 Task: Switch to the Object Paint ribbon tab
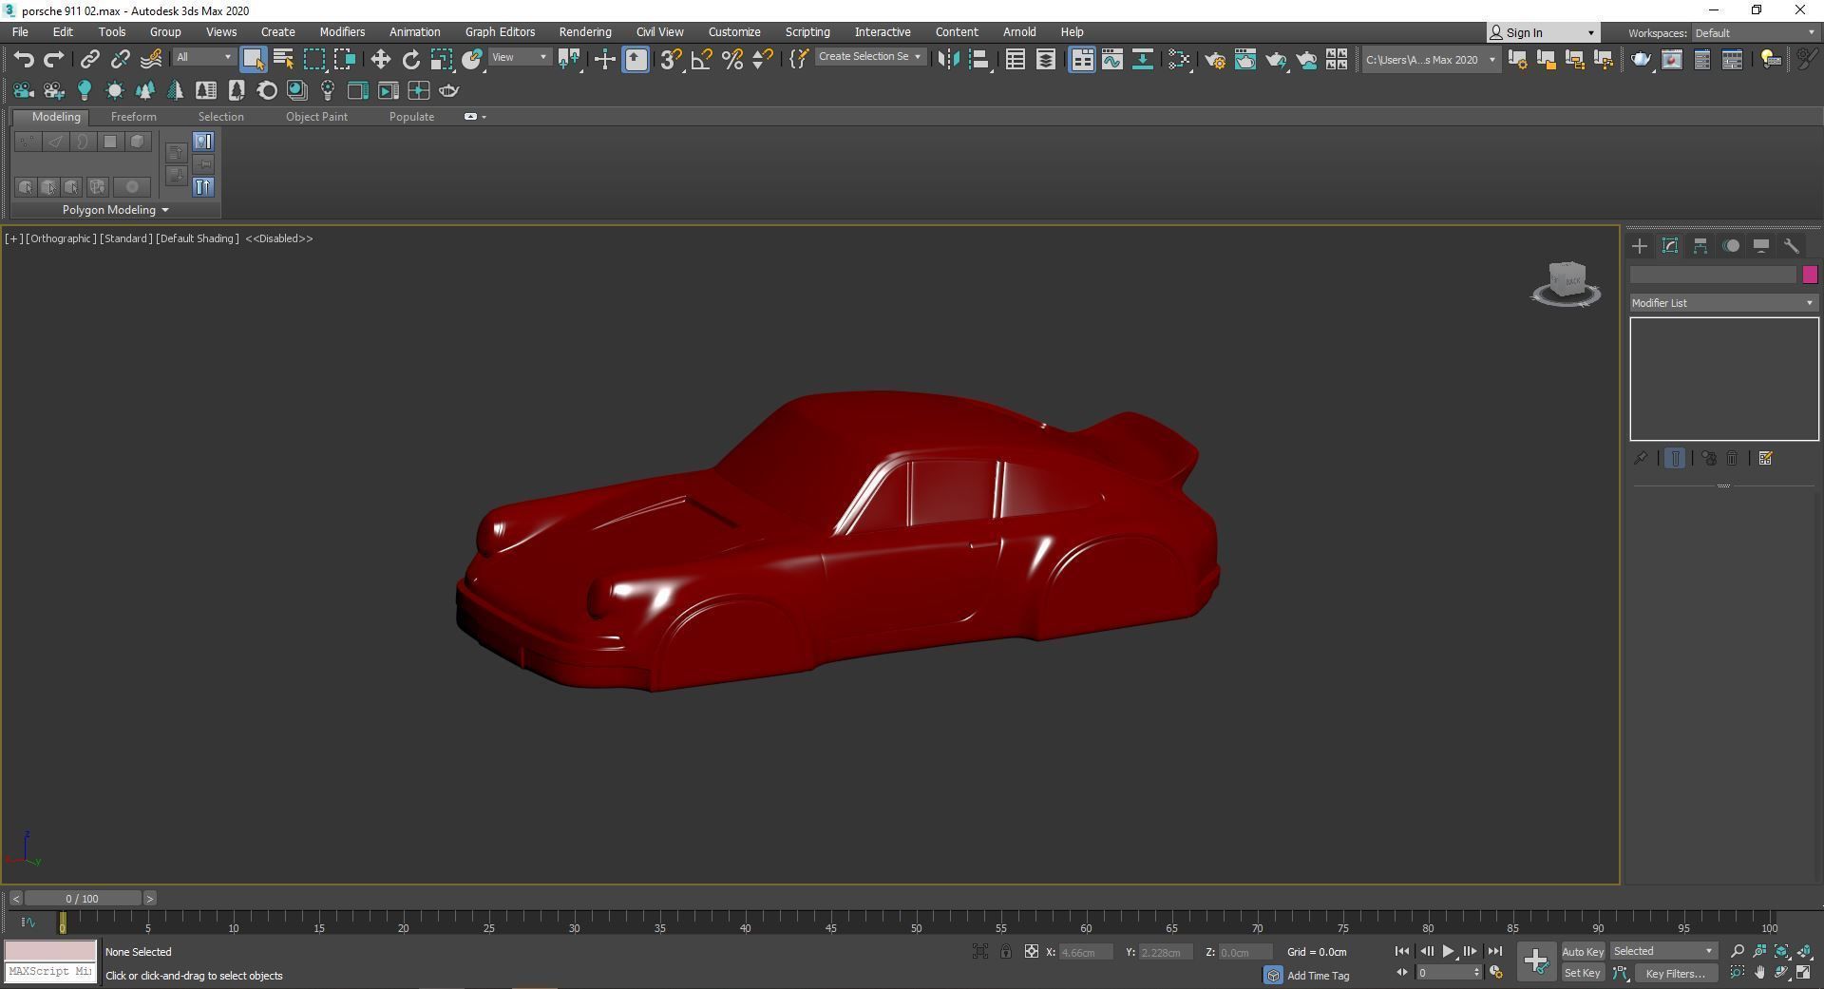316,117
